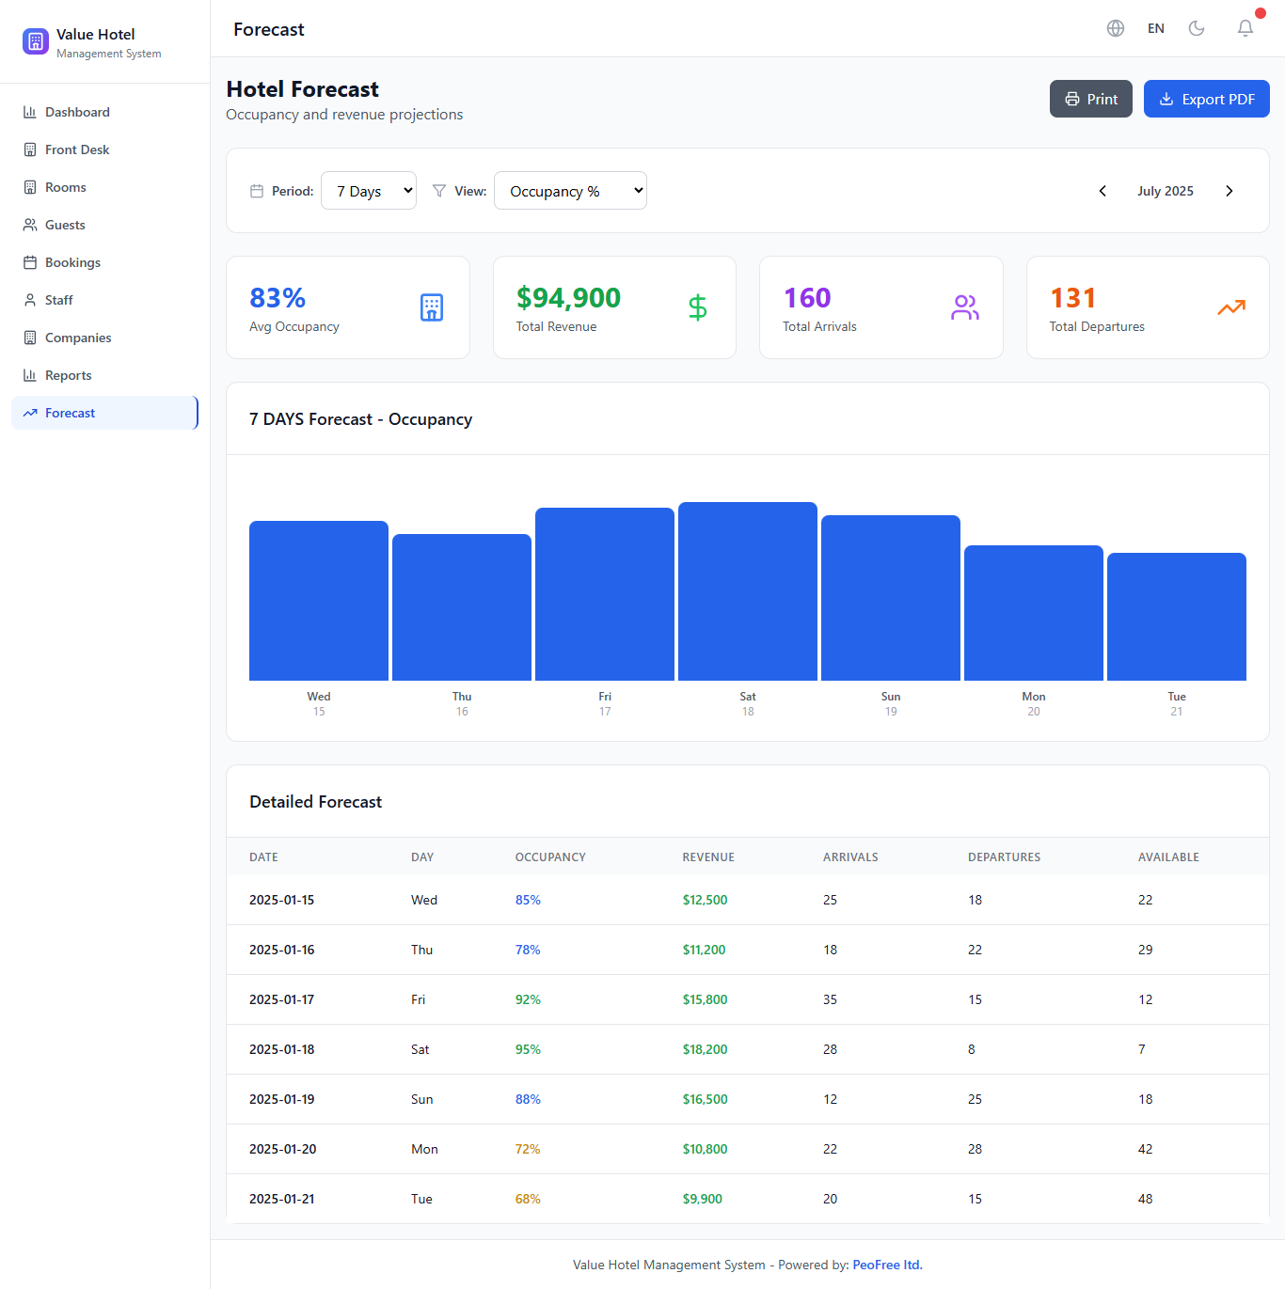Click the Value Hotel logo icon
Image resolution: width=1285 pixels, height=1289 pixels.
coord(36,41)
